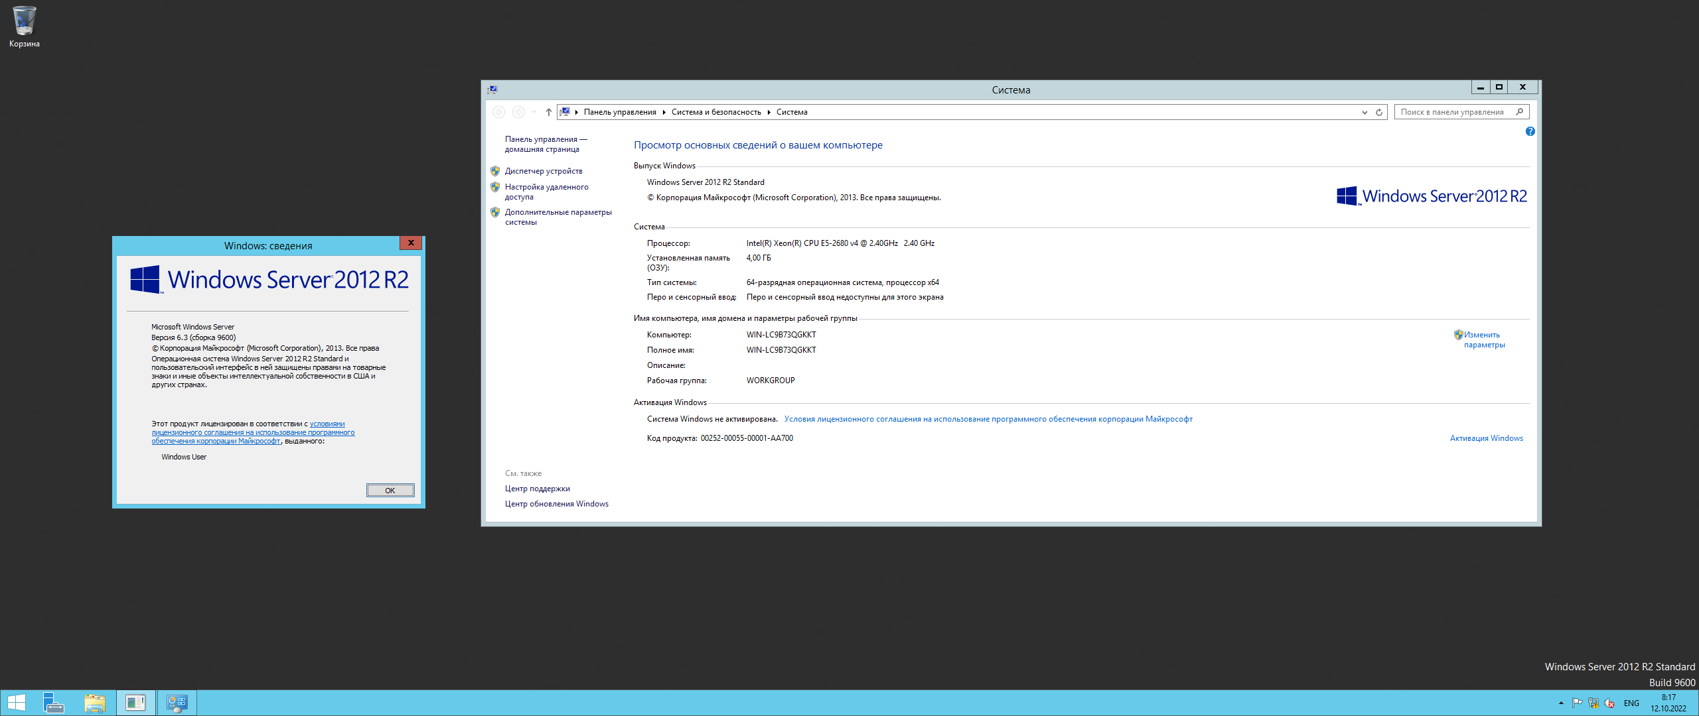Open the license terms link in Windows: сведения
The height and width of the screenshot is (716, 1699).
(253, 432)
